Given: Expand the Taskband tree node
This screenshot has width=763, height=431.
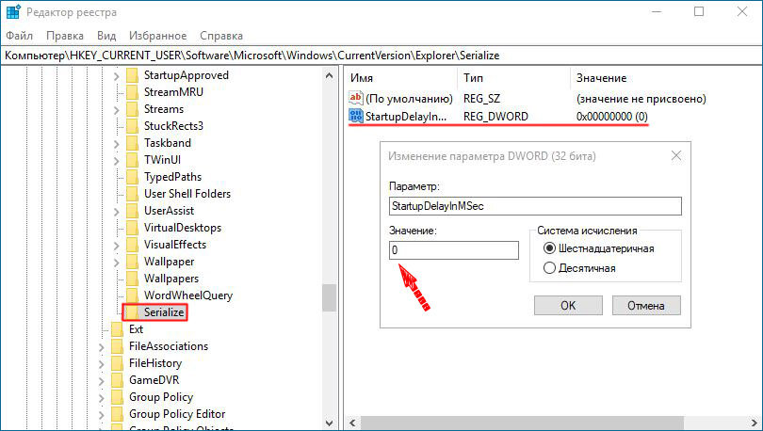Looking at the screenshot, I should coord(116,144).
